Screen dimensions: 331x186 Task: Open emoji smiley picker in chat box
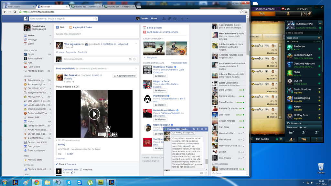pyautogui.click(x=206, y=173)
